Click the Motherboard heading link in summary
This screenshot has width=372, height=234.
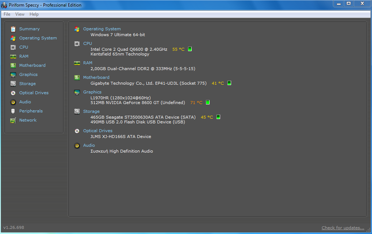[96, 77]
